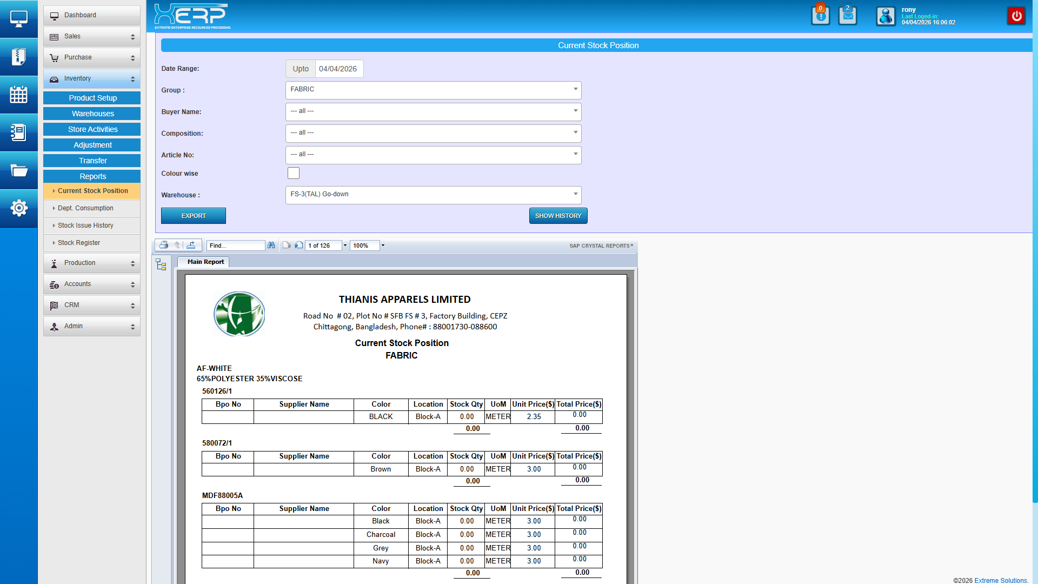Image resolution: width=1038 pixels, height=584 pixels.
Task: Open the alerts notification icon
Action: pyautogui.click(x=820, y=16)
